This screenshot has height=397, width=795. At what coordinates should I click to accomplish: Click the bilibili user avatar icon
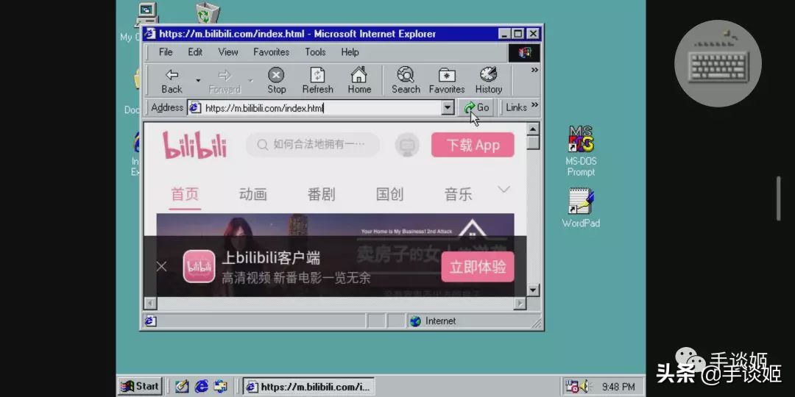pos(406,146)
